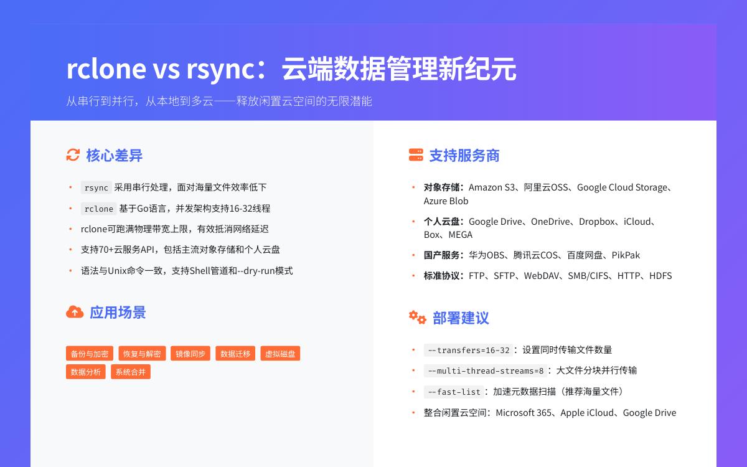The width and height of the screenshot is (747, 467).
Task: Click the 虚拟磁盘 tag
Action: coord(280,353)
